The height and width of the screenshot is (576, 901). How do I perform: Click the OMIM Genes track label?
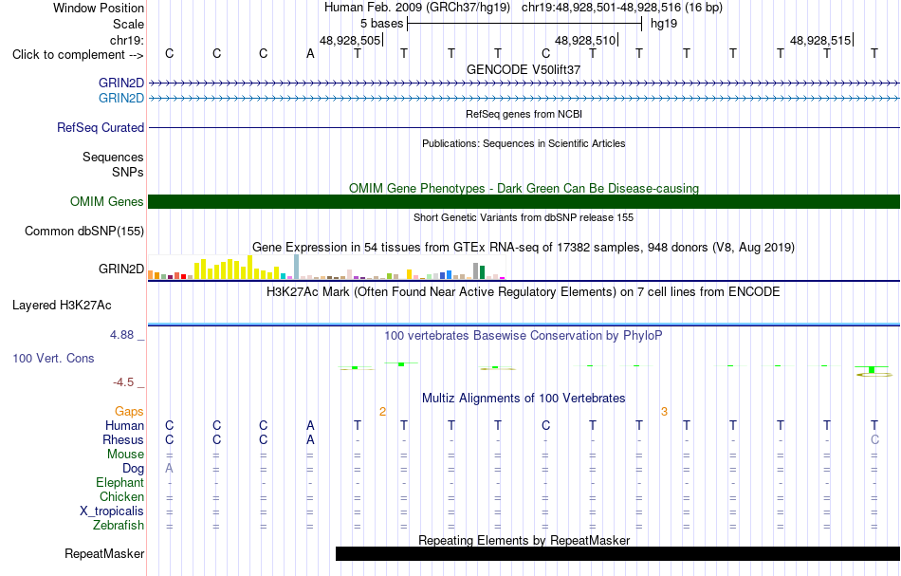107,201
